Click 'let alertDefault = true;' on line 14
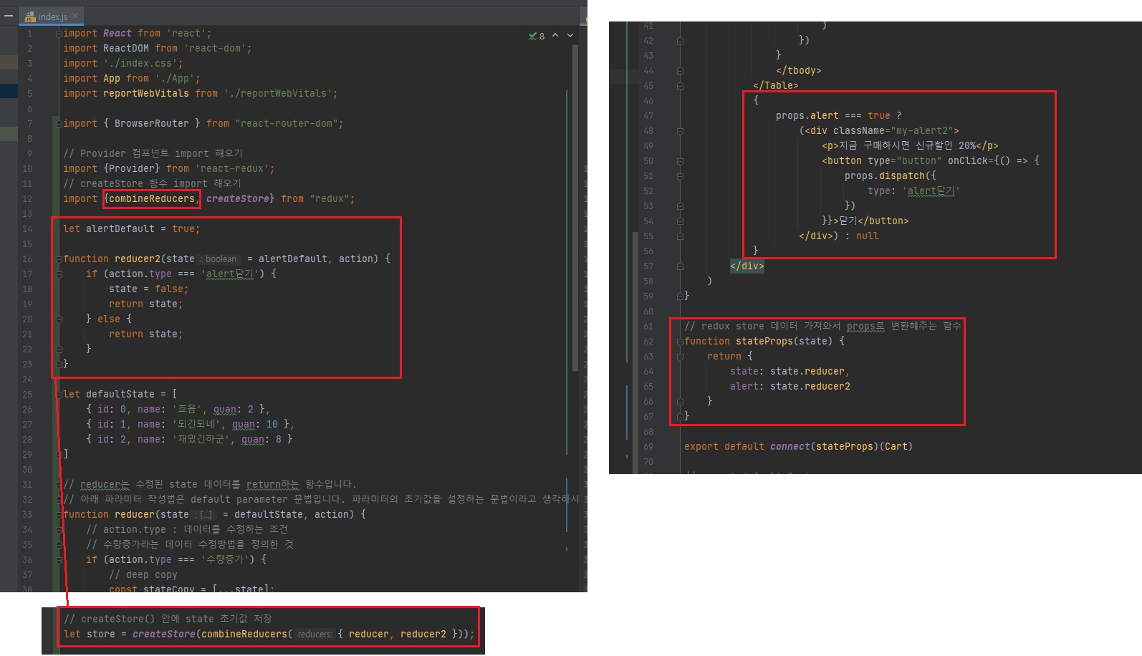The image size is (1142, 656). tap(132, 229)
